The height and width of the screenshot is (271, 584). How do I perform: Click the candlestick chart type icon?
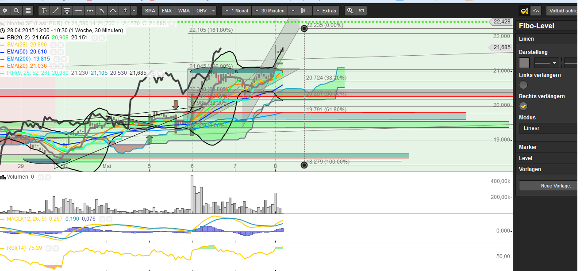(x=304, y=10)
